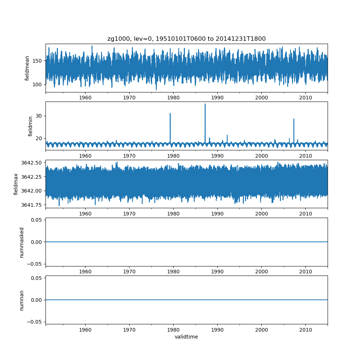
Task: Click the nummasked y-axis label
Action: pos(22,242)
